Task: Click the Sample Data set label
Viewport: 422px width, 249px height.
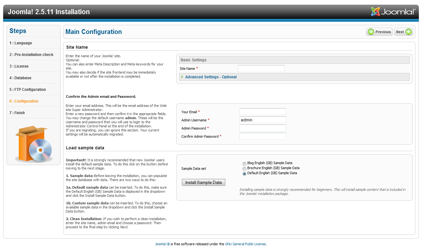Action: coord(194,169)
